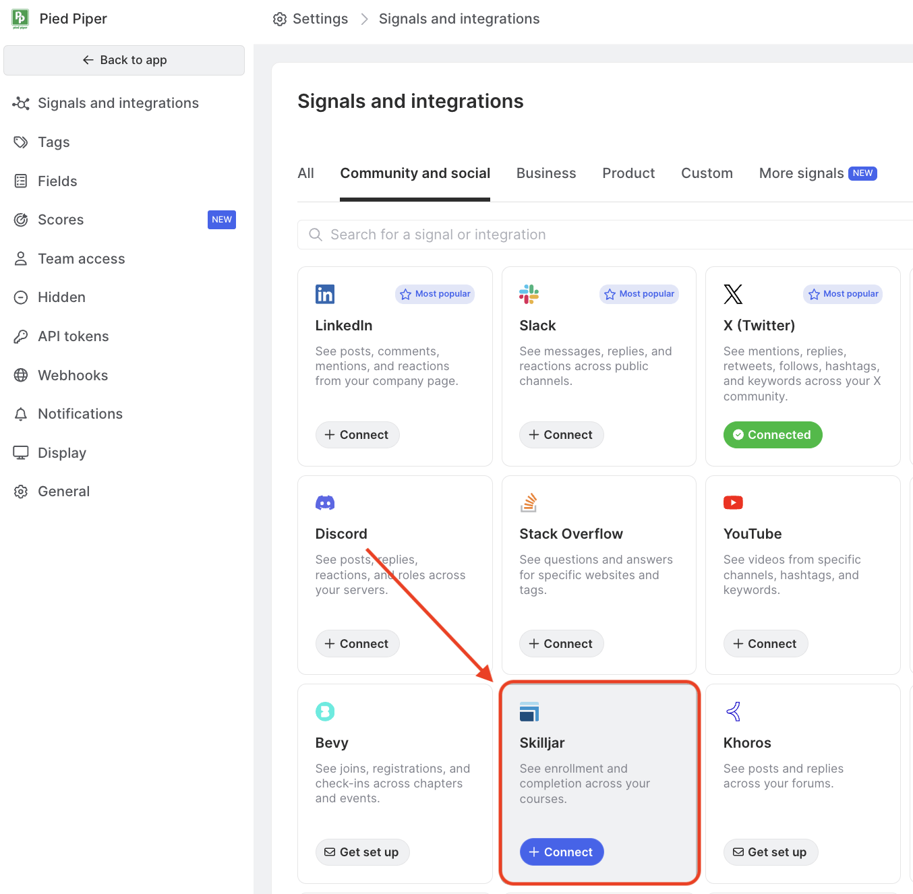Switch to the Custom tab
This screenshot has height=894, width=913.
(x=707, y=173)
